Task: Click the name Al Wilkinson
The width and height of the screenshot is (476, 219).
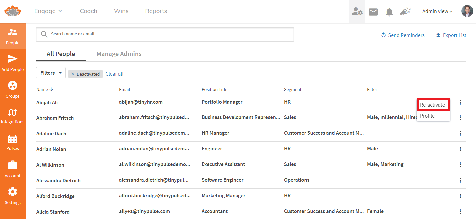Action: [50, 165]
